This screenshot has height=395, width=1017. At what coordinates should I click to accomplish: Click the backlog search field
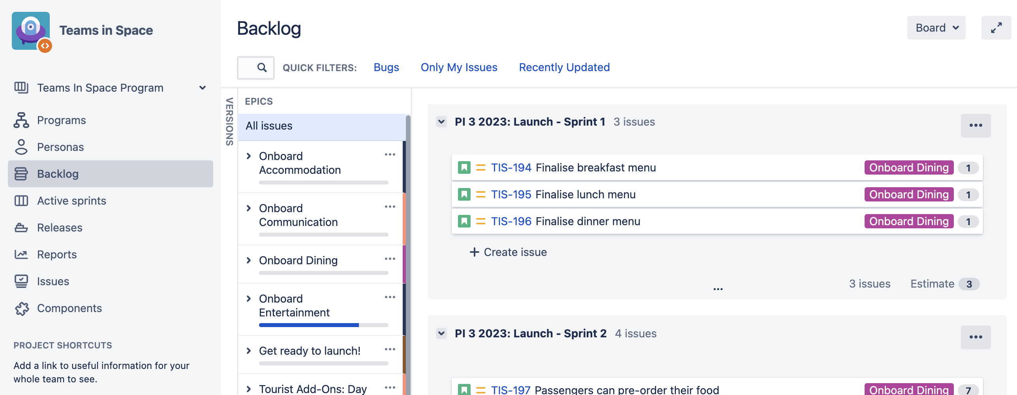pyautogui.click(x=255, y=68)
